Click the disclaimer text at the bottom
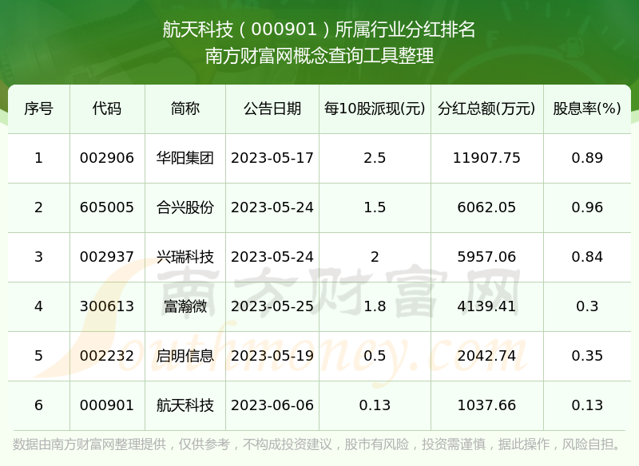 pyautogui.click(x=316, y=444)
